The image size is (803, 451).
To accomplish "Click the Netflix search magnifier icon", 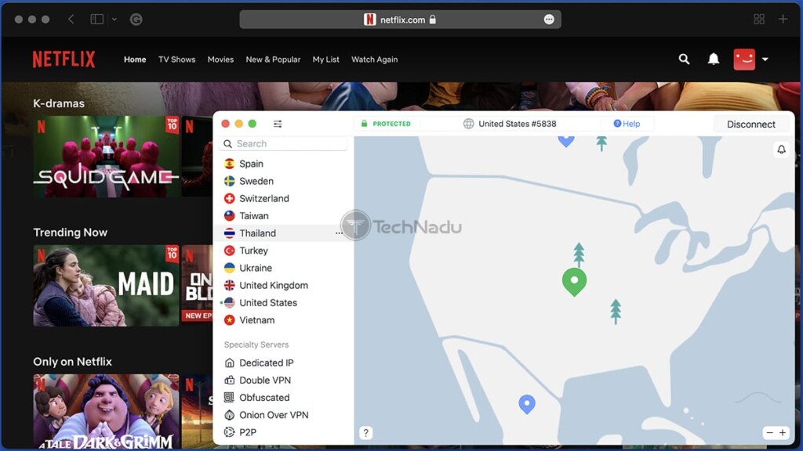I will [684, 60].
